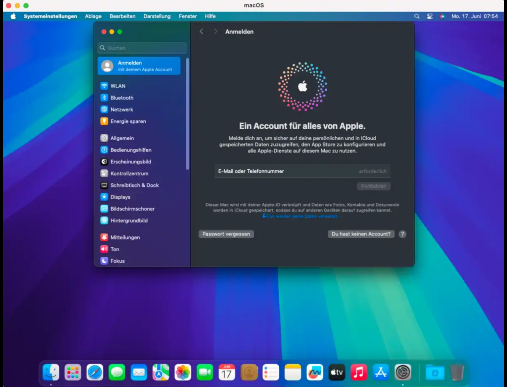Open the Bearbeiten menu
The height and width of the screenshot is (387, 507).
(122, 16)
